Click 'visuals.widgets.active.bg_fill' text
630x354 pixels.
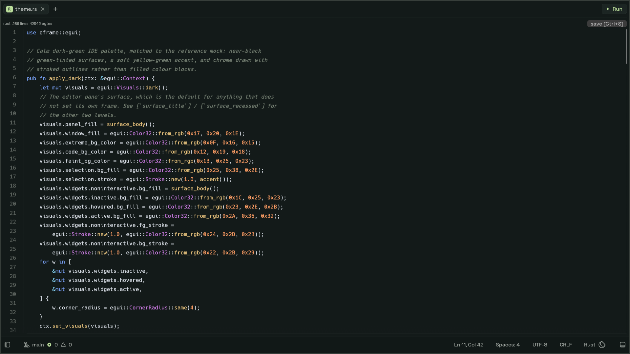tap(87, 216)
